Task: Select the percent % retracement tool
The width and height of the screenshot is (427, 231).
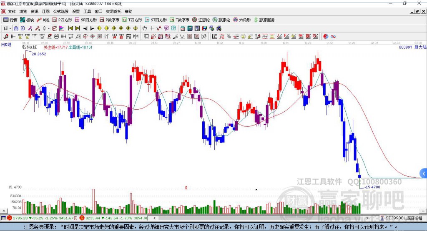Action: coord(229,36)
